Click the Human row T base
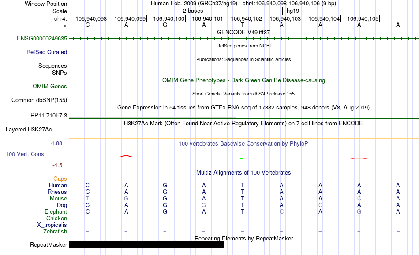The width and height of the screenshot is (419, 255). [x=243, y=185]
